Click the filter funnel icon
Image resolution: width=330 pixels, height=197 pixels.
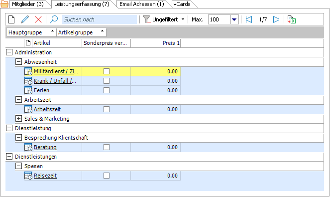[146, 19]
